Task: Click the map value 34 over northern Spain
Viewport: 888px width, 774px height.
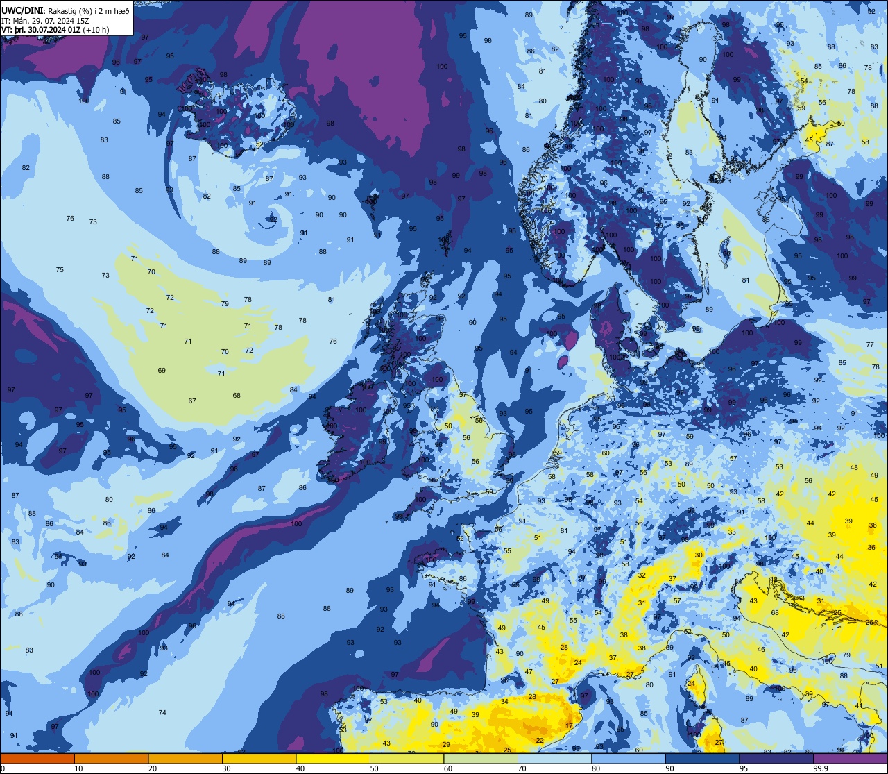Action: (x=504, y=701)
